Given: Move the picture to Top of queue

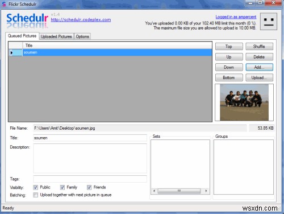Looking at the screenshot, I should [x=229, y=47].
